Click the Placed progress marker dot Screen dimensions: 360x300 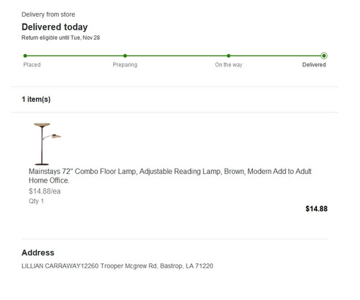click(25, 56)
